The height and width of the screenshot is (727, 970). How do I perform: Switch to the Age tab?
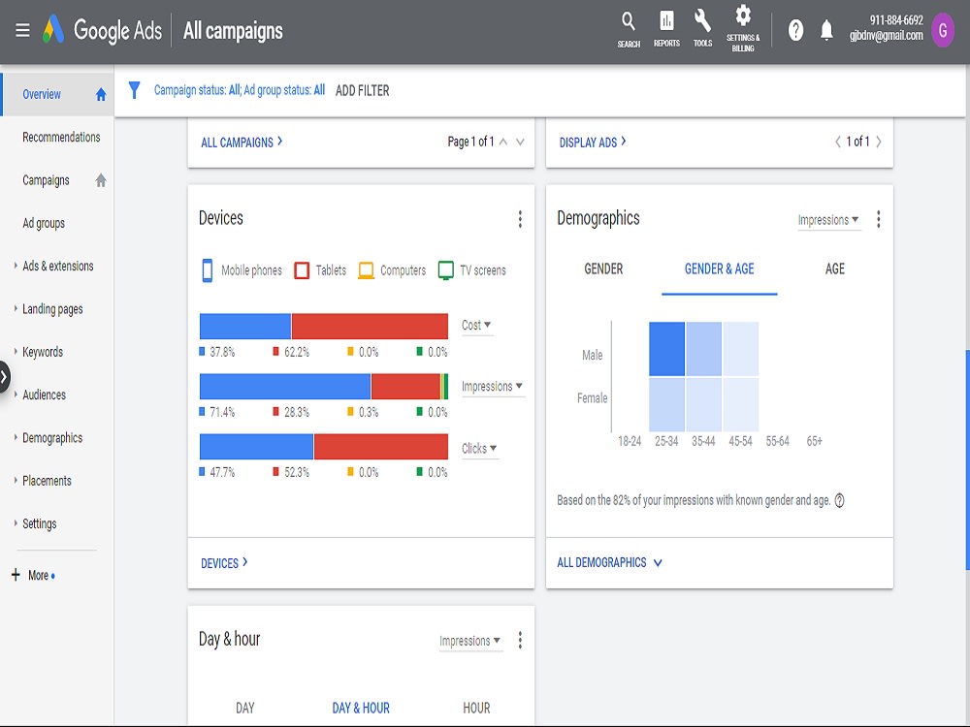coord(834,269)
